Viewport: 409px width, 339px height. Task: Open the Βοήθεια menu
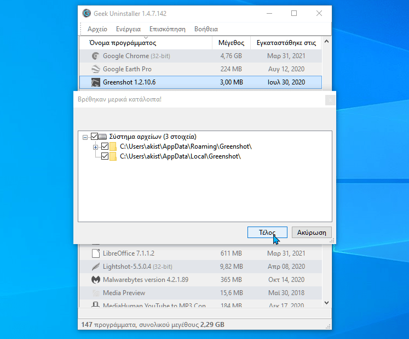206,29
